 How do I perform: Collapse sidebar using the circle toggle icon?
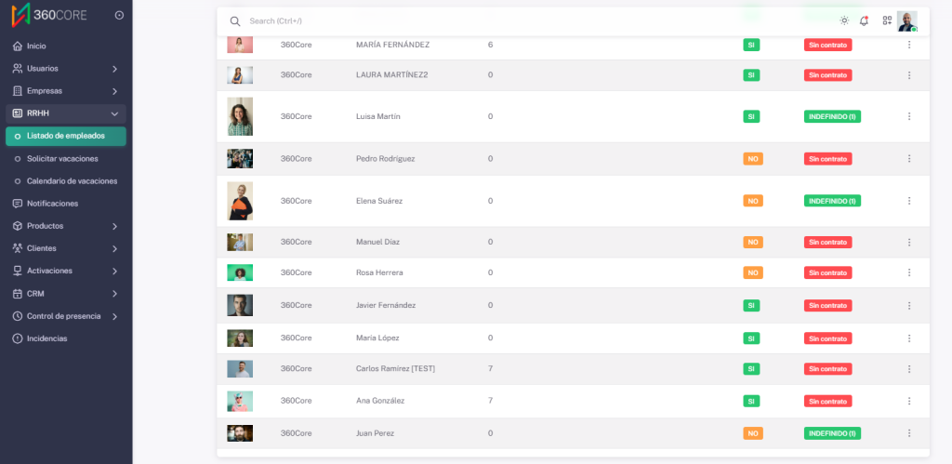pos(118,15)
